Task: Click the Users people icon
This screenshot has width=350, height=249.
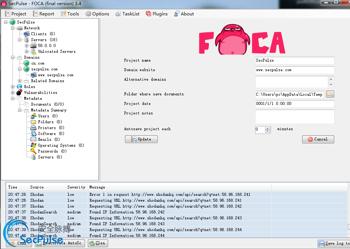Action: click(x=33, y=116)
